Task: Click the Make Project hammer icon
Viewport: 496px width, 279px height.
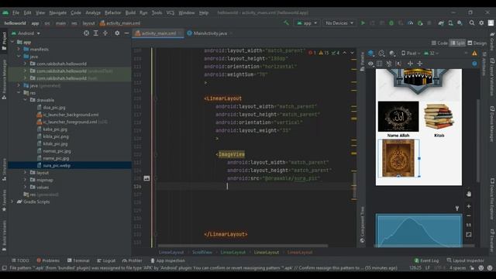Action: coord(286,22)
